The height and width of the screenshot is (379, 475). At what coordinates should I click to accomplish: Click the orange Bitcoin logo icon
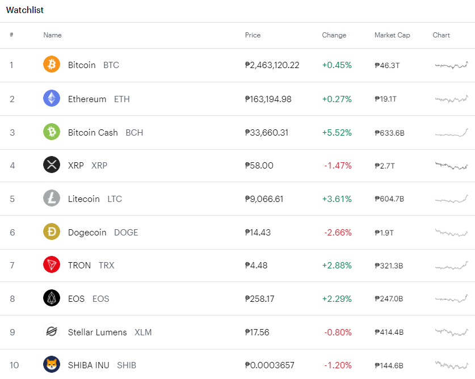(x=52, y=64)
